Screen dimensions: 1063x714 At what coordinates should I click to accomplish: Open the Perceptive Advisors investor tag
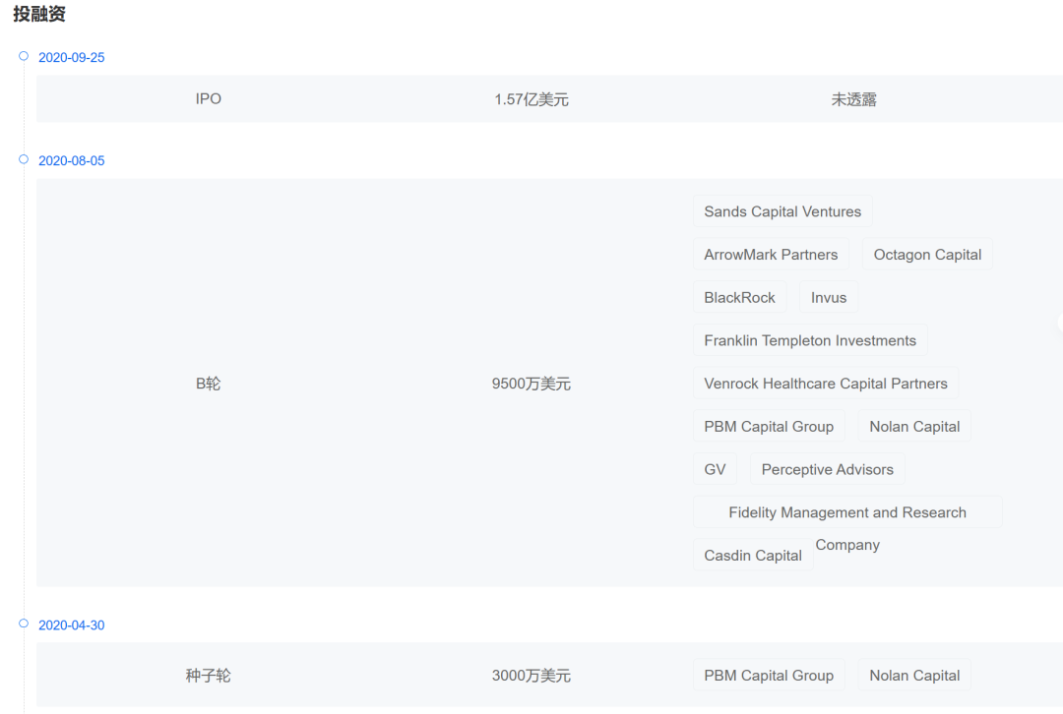click(x=827, y=469)
